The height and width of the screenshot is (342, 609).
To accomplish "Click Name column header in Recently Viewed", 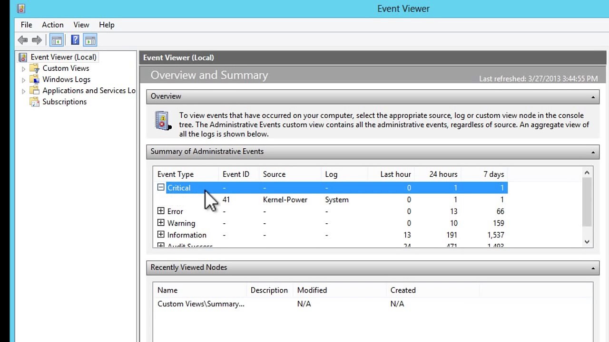I will (200, 290).
